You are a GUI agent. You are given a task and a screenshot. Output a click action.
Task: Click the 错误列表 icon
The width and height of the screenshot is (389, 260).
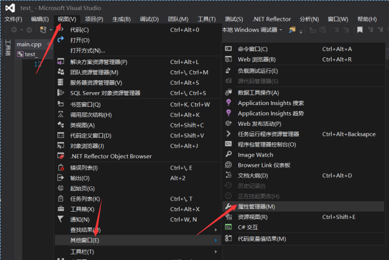(x=61, y=167)
